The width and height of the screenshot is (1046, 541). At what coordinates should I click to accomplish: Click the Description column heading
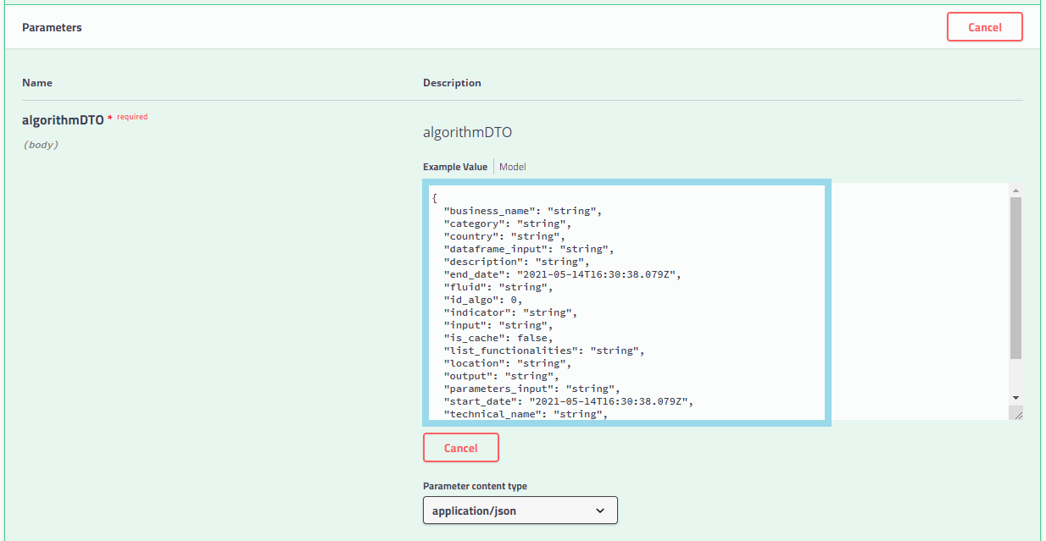tap(452, 82)
